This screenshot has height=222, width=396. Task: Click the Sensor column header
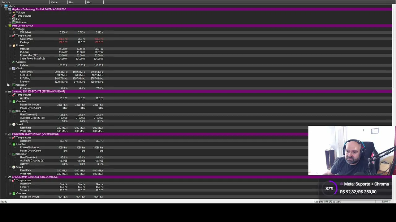pos(25,2)
